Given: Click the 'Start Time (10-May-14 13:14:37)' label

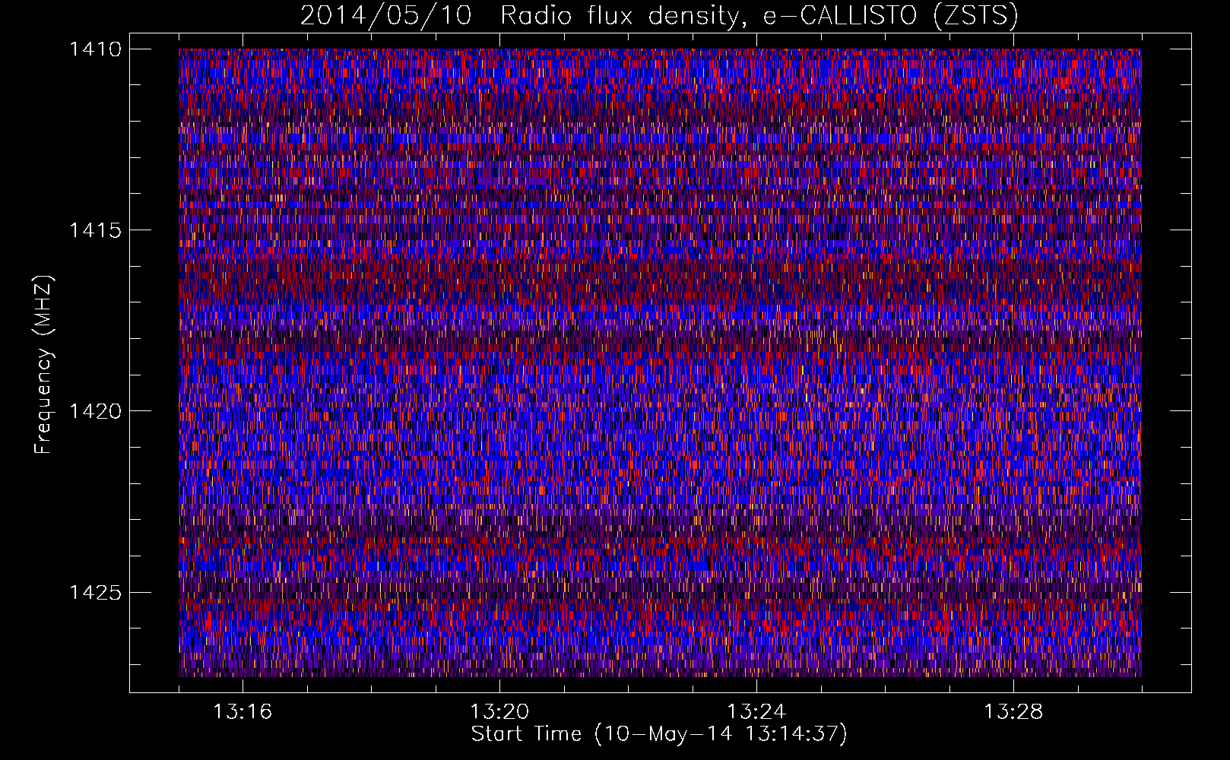Looking at the screenshot, I should (x=659, y=734).
